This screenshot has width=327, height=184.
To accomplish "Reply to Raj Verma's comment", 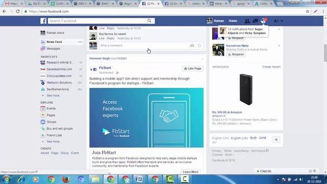I will (x=111, y=38).
